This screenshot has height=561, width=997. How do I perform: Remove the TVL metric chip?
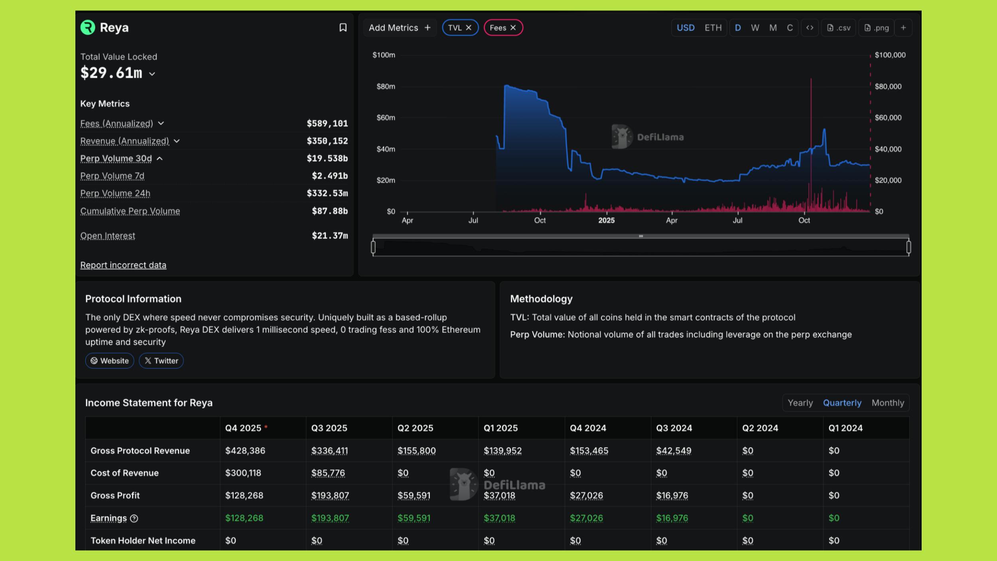point(469,28)
